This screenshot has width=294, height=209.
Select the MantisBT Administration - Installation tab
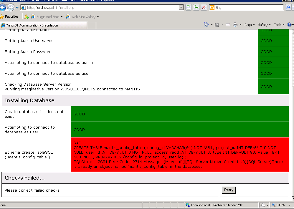[44, 25]
